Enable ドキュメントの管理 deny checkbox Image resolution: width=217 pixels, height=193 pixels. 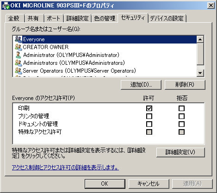click(181, 124)
